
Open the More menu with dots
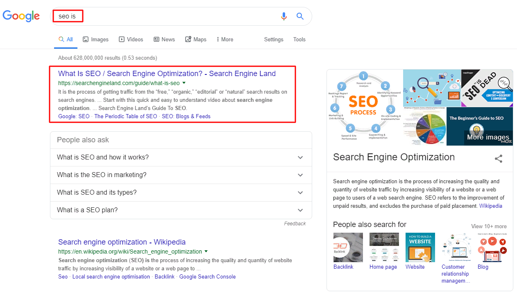[225, 40]
